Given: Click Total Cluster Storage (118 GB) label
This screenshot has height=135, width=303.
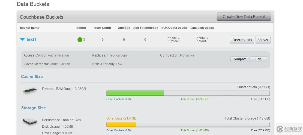Looking at the screenshot, I should pyautogui.click(x=247, y=118).
